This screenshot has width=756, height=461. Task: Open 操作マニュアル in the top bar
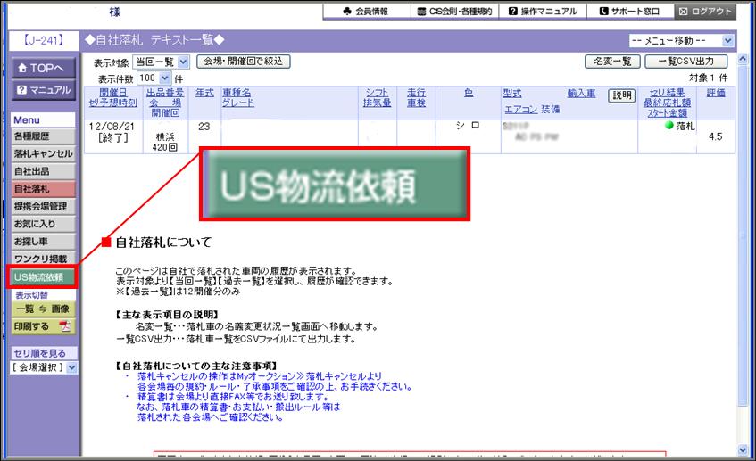pos(544,12)
